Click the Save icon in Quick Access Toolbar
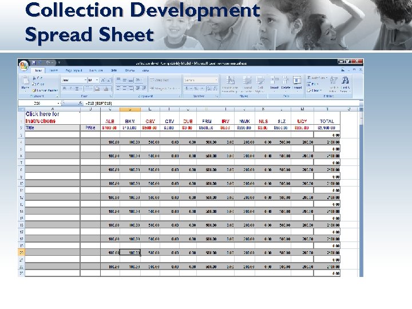 (34, 63)
